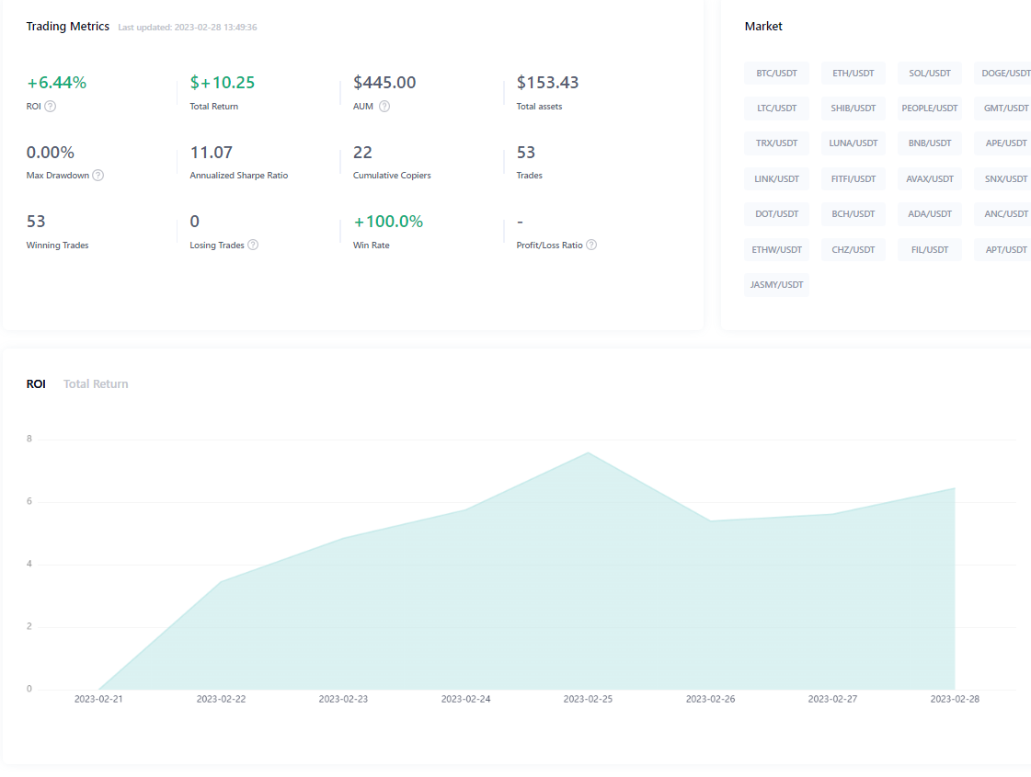Pick the JASMY/USDT market tag
This screenshot has height=777, width=1031.
(x=776, y=285)
